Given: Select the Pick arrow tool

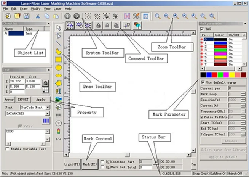Looking at the screenshot, I should 58,27.
